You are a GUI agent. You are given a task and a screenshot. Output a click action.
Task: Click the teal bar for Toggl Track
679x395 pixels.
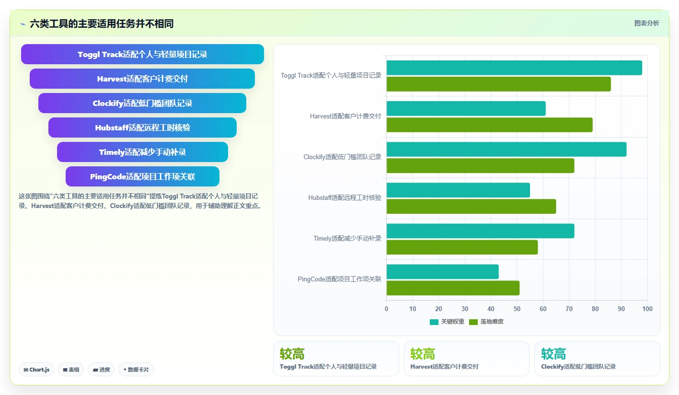[x=514, y=68]
